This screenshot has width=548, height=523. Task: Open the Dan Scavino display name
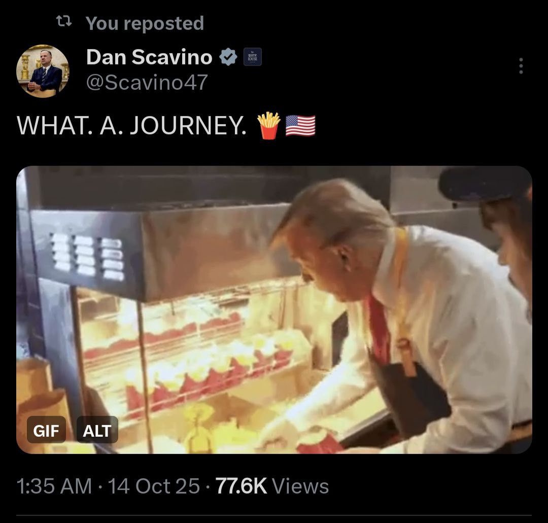point(149,57)
